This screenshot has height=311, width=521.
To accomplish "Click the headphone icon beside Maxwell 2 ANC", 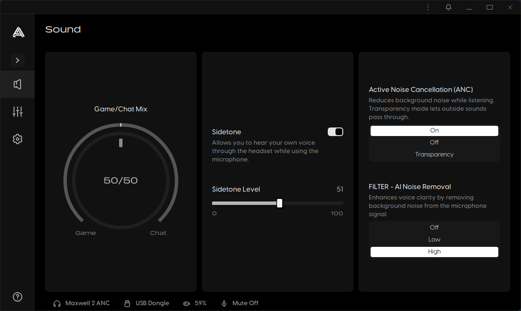I will (x=57, y=303).
